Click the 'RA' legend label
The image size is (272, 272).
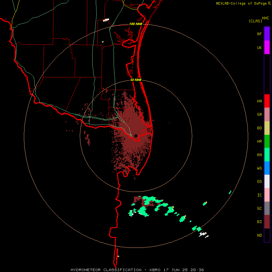click(x=259, y=155)
